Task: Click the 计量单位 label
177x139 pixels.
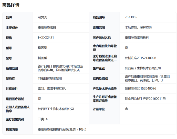Action: [99, 109]
